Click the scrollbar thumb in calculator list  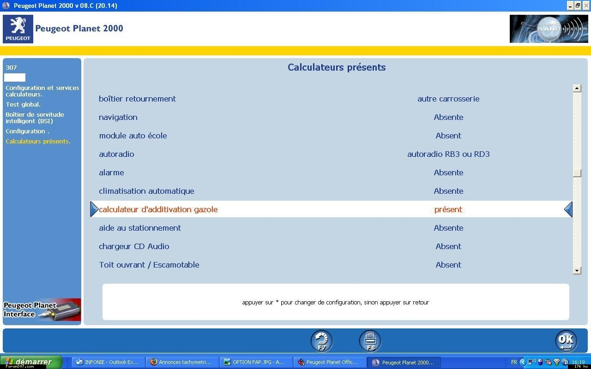(x=577, y=173)
